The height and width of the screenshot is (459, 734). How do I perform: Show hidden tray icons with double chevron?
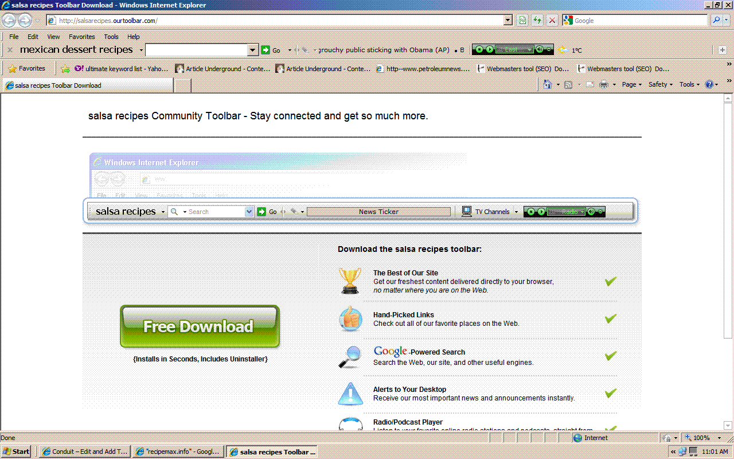tap(674, 452)
